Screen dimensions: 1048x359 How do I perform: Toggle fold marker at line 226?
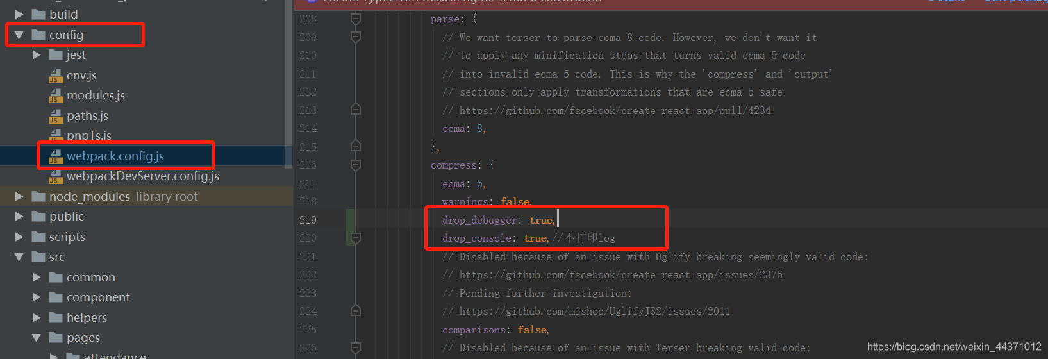coord(356,347)
